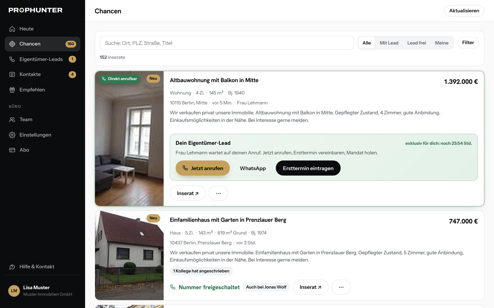Go to Kontakte page

[x=42, y=74]
